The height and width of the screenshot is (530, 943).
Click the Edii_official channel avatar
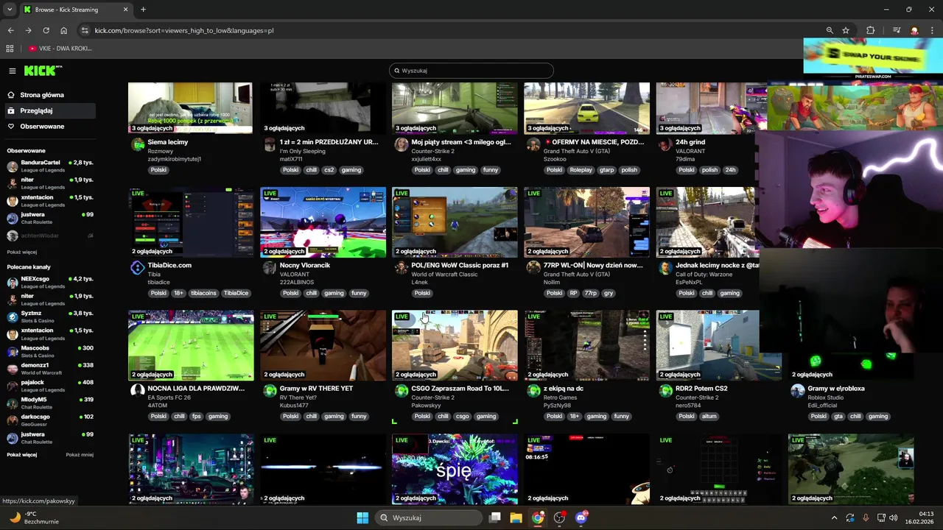coord(797,391)
